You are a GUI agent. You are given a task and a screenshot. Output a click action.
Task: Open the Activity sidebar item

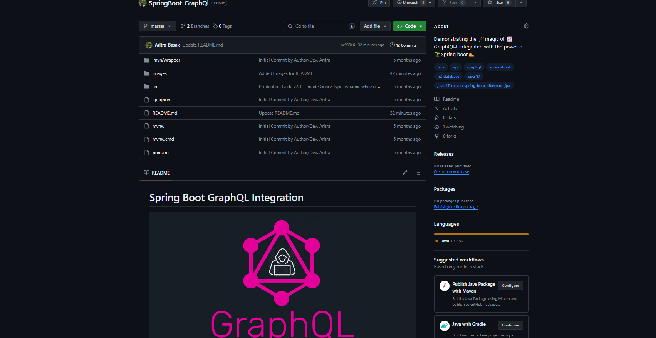coord(450,108)
